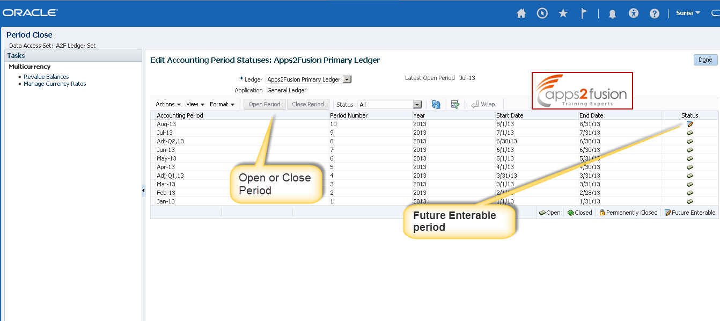Click the Multicurrency task group heading

coord(30,67)
